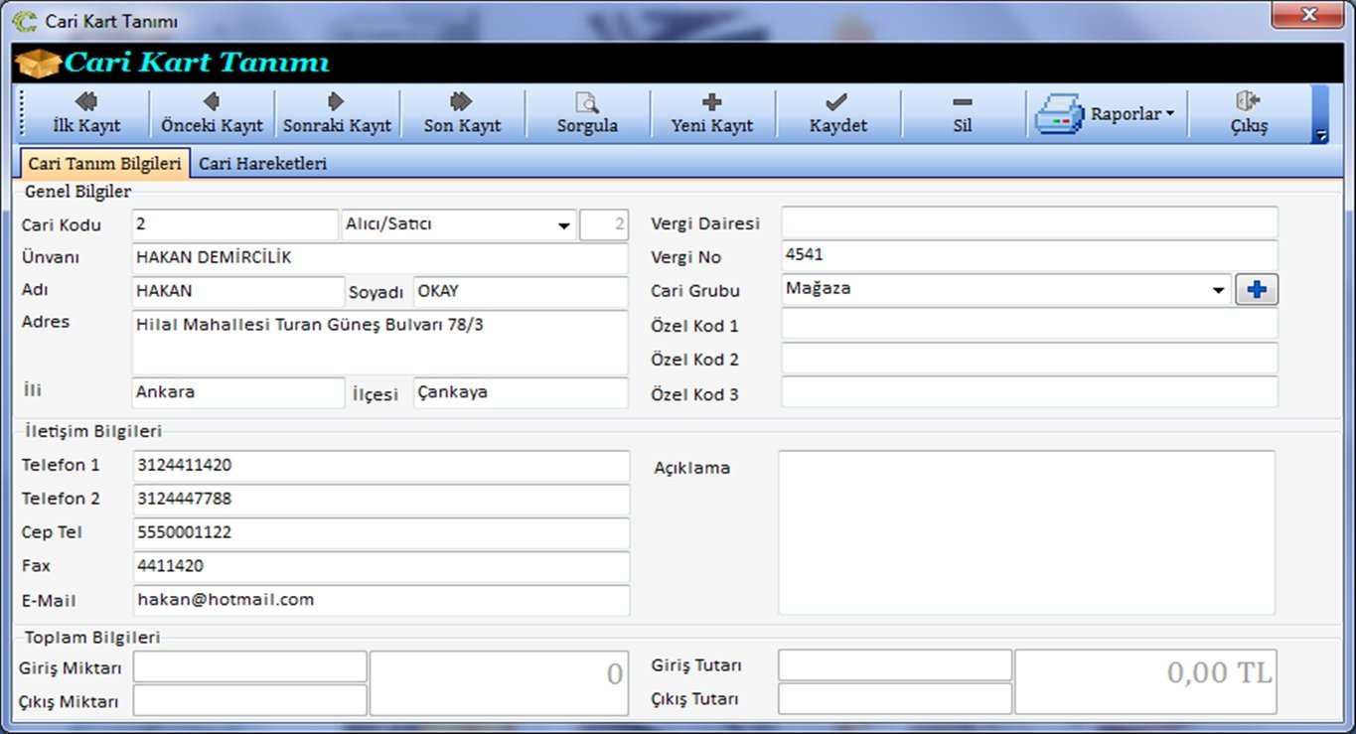Screen dimensions: 1356x734
Task: Select the Cari Tanım Bilgileri tab
Action: pos(104,164)
